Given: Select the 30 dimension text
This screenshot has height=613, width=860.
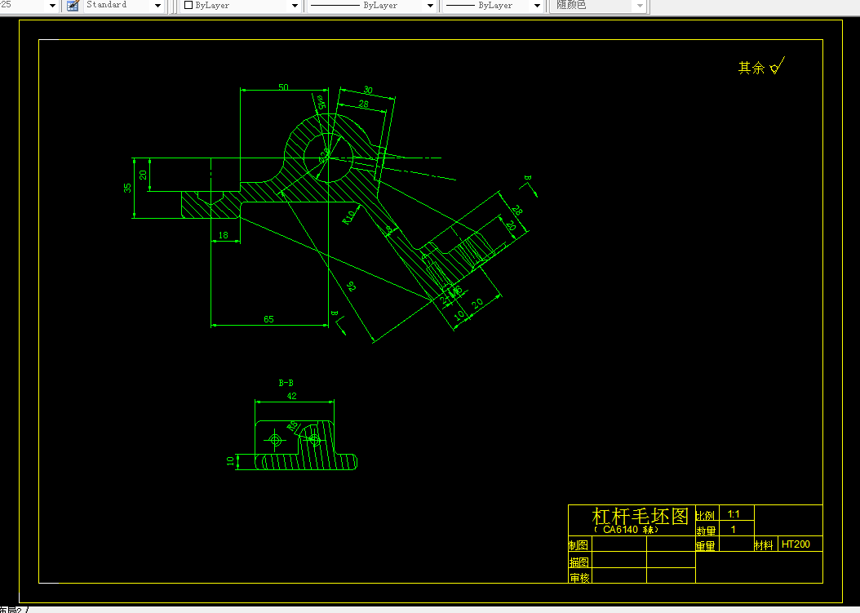Looking at the screenshot, I should (x=368, y=90).
